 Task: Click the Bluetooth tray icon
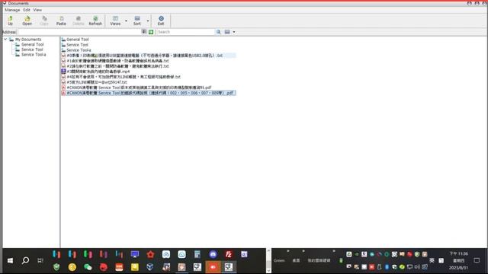(387, 267)
